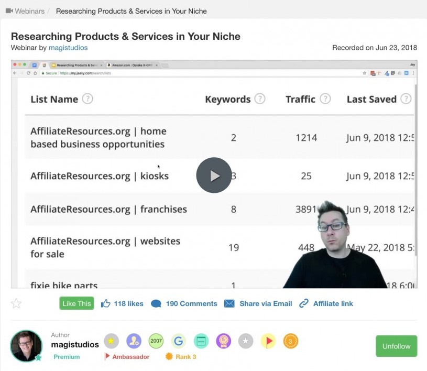The image size is (427, 371).
Task: Click the chain affiliate link icon
Action: click(x=304, y=303)
